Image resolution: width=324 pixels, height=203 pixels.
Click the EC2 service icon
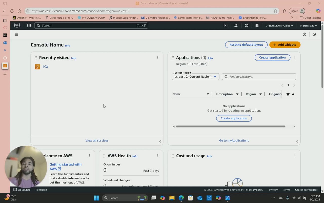pos(37,67)
